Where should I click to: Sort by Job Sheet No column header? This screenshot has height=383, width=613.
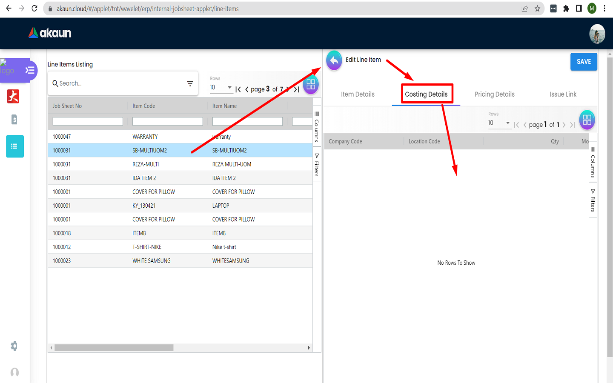point(67,106)
